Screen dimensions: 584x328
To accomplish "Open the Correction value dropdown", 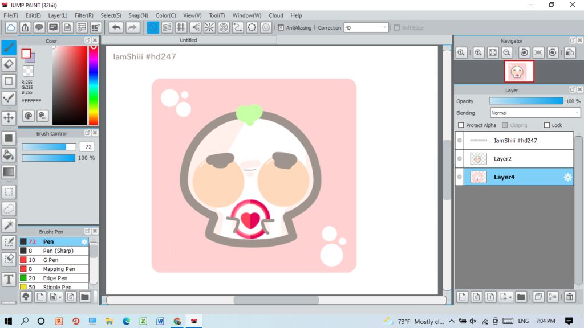I will click(385, 27).
